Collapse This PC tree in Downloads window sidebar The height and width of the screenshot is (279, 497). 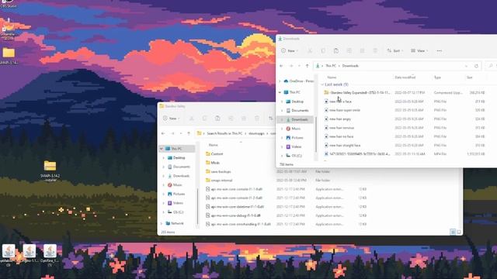pyautogui.click(x=280, y=92)
